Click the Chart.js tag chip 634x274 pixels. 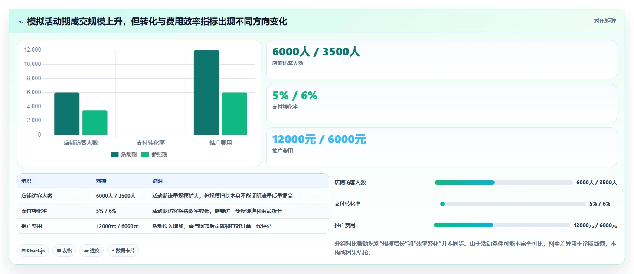tap(33, 251)
